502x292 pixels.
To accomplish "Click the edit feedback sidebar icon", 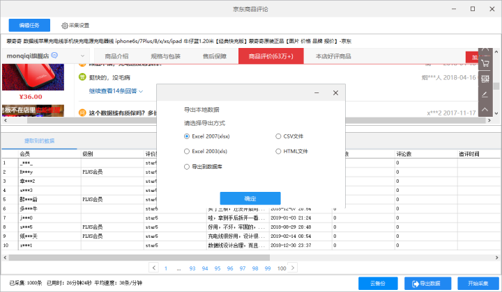I will pos(485,94).
